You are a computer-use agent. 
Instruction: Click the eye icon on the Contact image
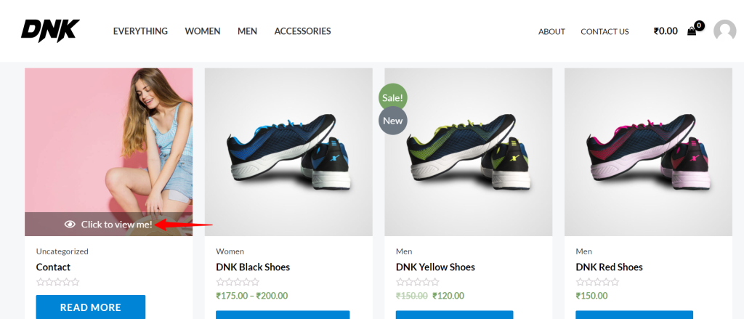tap(70, 224)
